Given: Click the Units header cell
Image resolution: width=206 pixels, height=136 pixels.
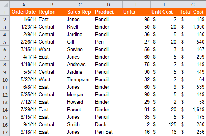Looking at the screenshot, I should (x=136, y=12).
